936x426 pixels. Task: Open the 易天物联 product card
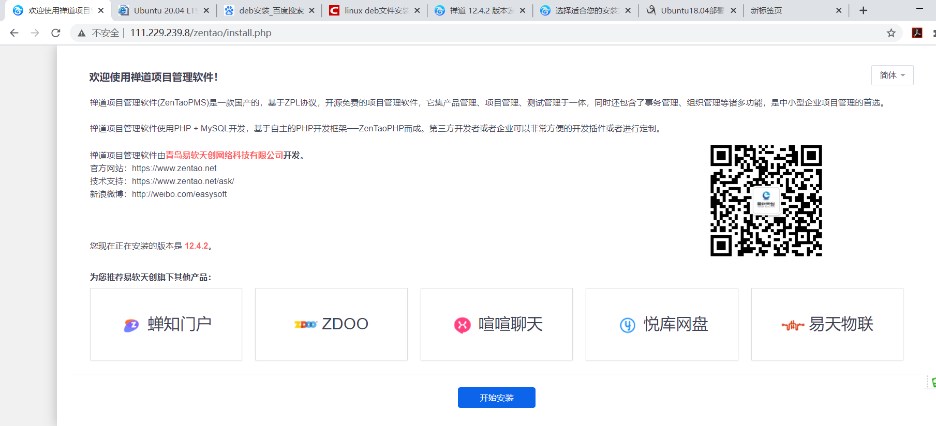pyautogui.click(x=827, y=324)
